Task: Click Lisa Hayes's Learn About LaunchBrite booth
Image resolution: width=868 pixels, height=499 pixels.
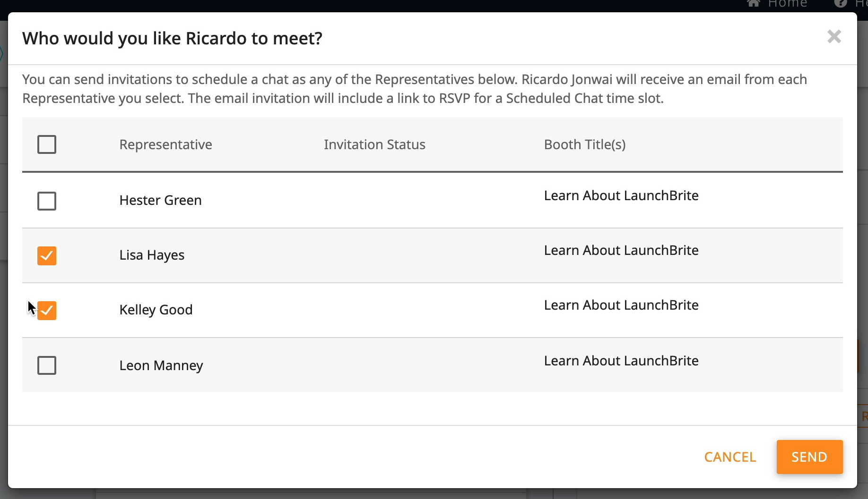Action: coord(621,250)
